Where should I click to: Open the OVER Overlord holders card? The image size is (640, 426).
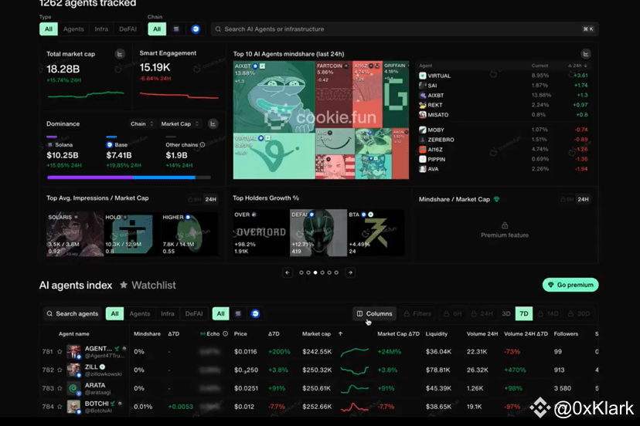260,233
